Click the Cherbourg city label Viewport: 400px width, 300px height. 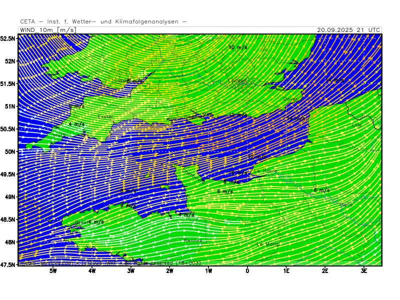tap(193, 176)
